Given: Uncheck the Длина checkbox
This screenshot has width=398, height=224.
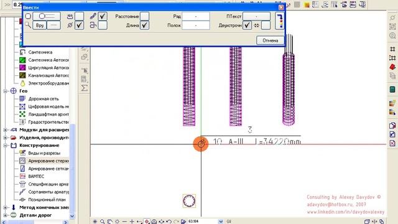Looking at the screenshot, I should [x=144, y=25].
